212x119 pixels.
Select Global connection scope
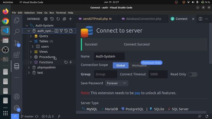coord(121,65)
